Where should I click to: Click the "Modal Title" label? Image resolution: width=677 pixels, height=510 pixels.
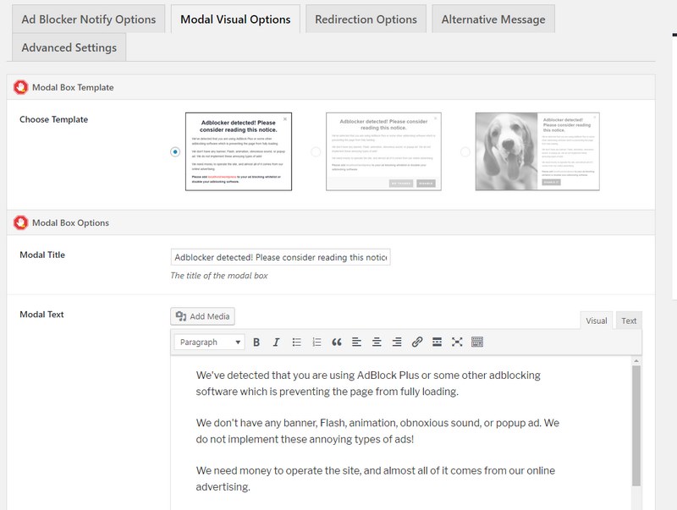point(42,255)
